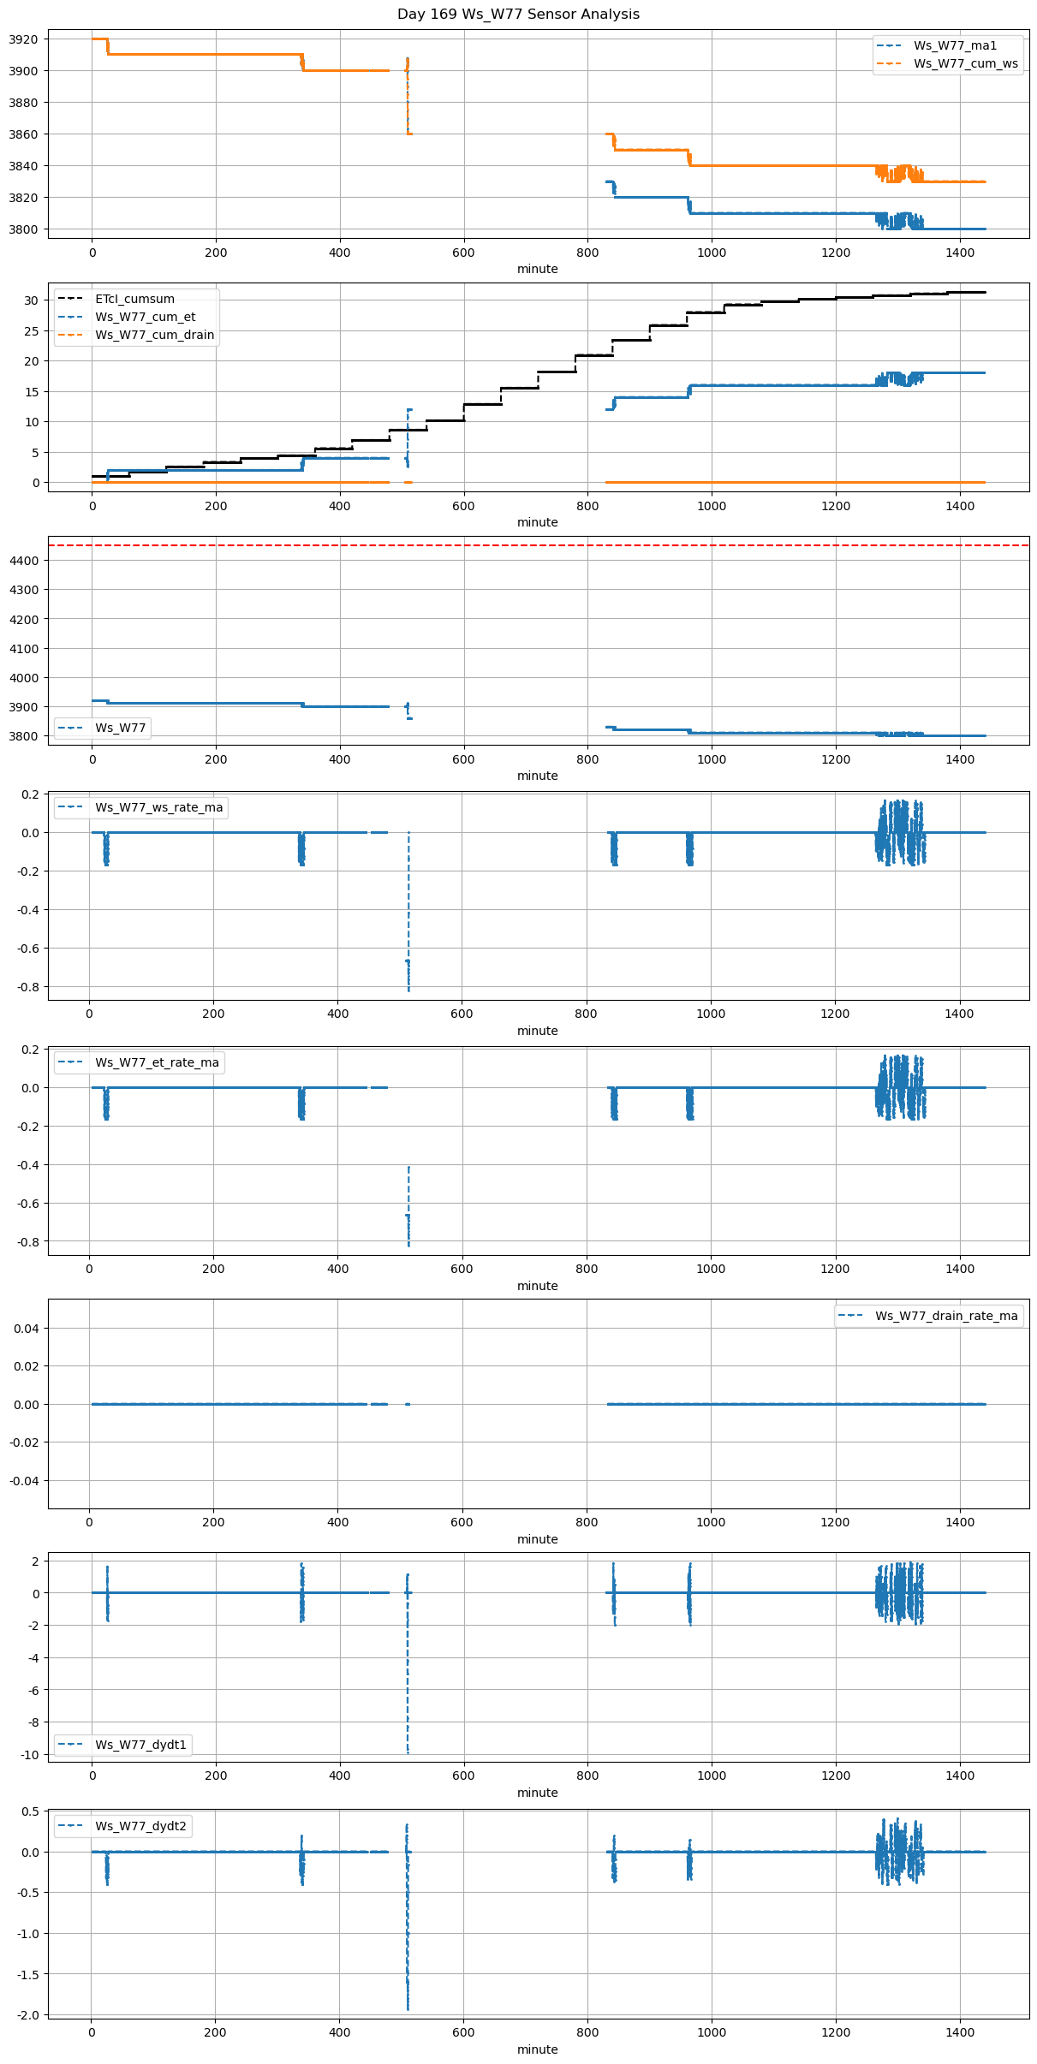The width and height of the screenshot is (1037, 2064).
Task: Click the 3920 y-axis tick in top plot
Action: point(23,39)
